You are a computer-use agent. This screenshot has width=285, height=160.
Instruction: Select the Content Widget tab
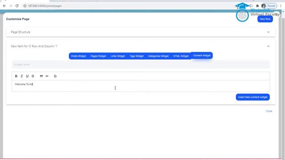[202, 56]
